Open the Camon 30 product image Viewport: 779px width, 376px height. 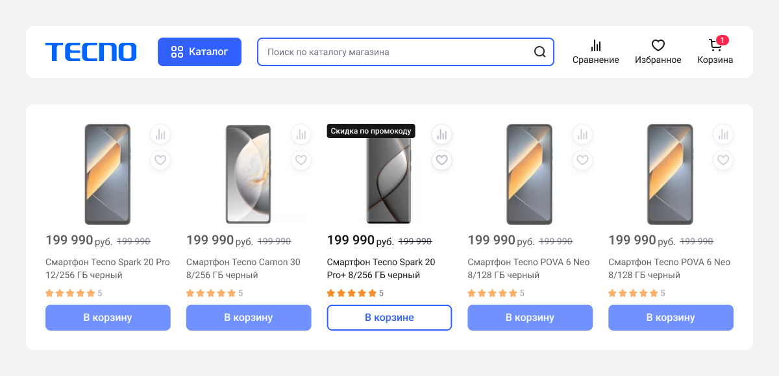point(249,174)
